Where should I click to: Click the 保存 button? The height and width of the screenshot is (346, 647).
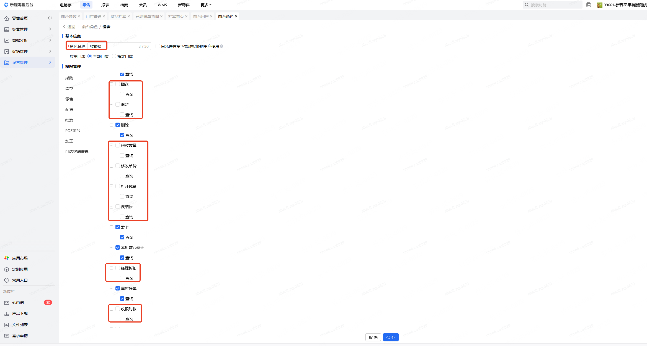(x=391, y=337)
